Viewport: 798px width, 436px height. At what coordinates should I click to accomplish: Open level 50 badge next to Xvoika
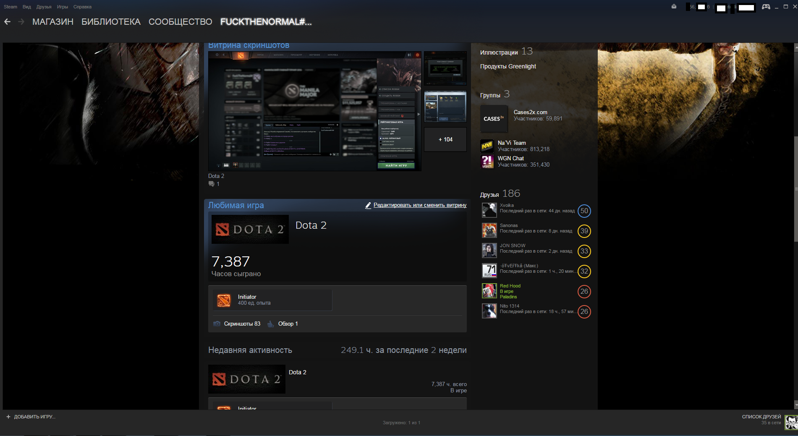pos(584,211)
